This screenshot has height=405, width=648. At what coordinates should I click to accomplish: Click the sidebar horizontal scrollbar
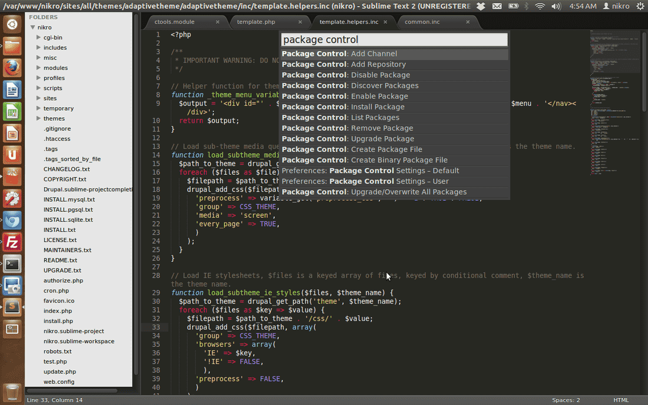tap(72, 390)
